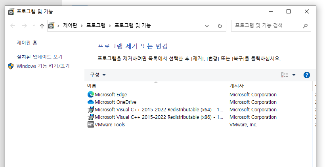Screen dimensions: 325x167
Task: Click the Visual C++ (x64) installer icon
Action: click(91, 110)
